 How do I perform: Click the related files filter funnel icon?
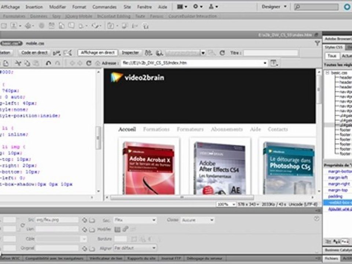click(317, 43)
